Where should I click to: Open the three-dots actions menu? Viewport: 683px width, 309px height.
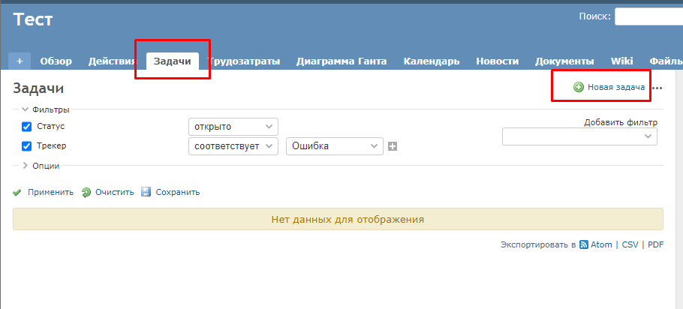(x=657, y=88)
